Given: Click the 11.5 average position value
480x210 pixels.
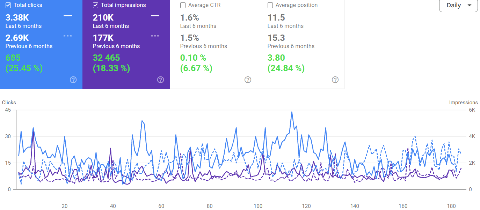Looking at the screenshot, I should click(x=276, y=17).
